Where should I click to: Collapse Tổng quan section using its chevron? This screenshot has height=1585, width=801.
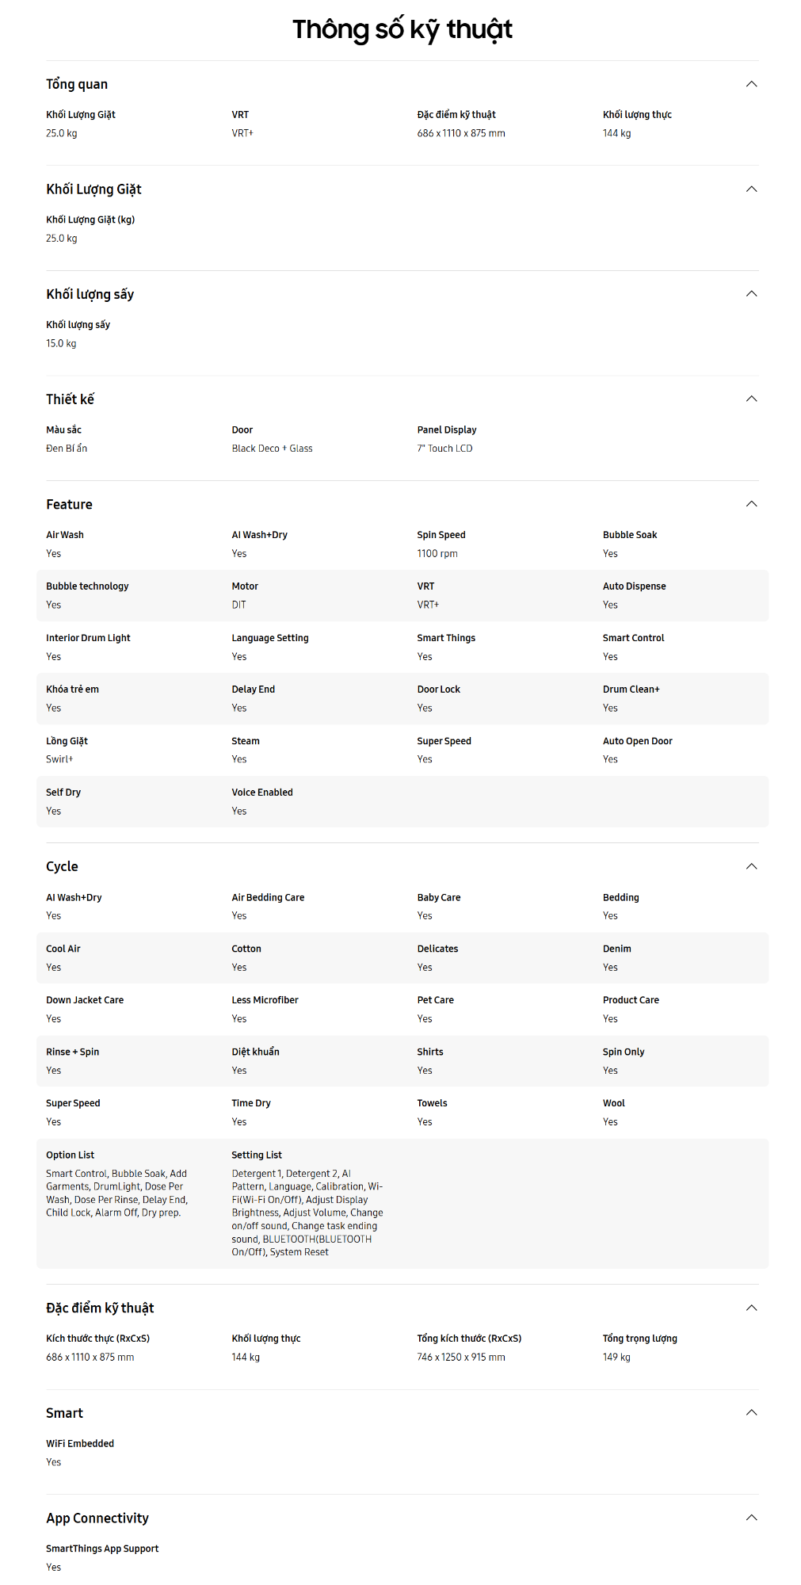(x=751, y=84)
